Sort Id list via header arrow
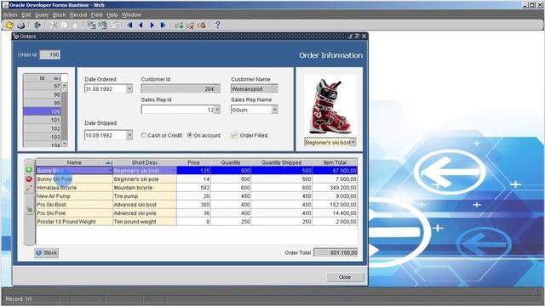The width and height of the screenshot is (545, 306). (56, 78)
